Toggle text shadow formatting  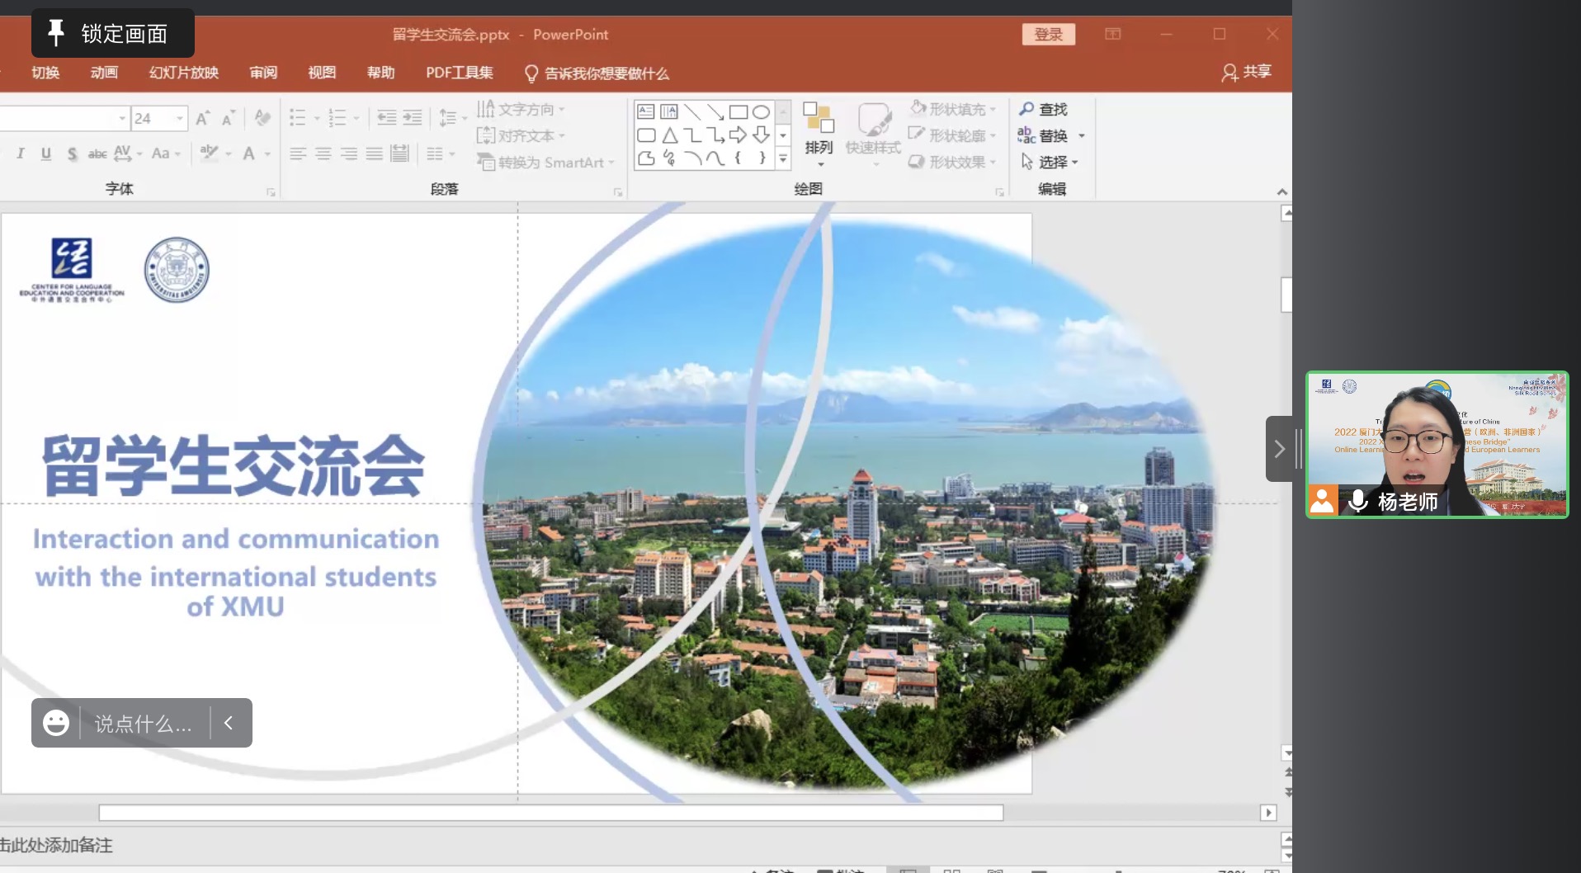point(73,153)
